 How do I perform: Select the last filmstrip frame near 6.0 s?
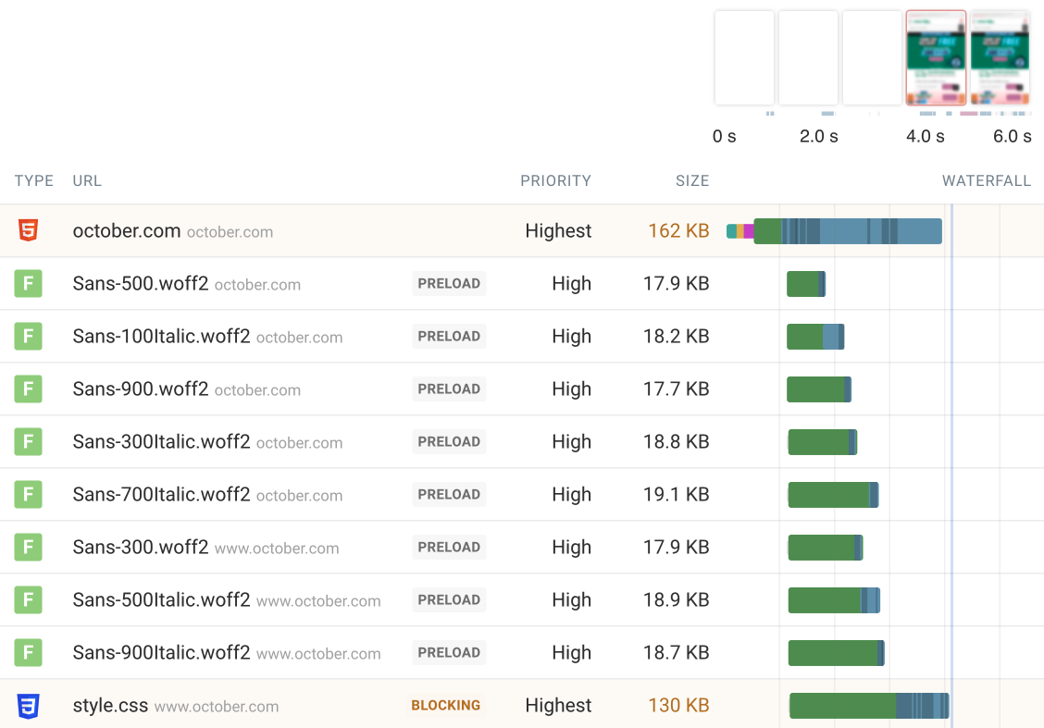point(1000,58)
